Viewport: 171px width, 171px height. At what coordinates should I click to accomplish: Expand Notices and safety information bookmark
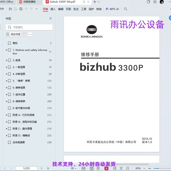point(6,50)
